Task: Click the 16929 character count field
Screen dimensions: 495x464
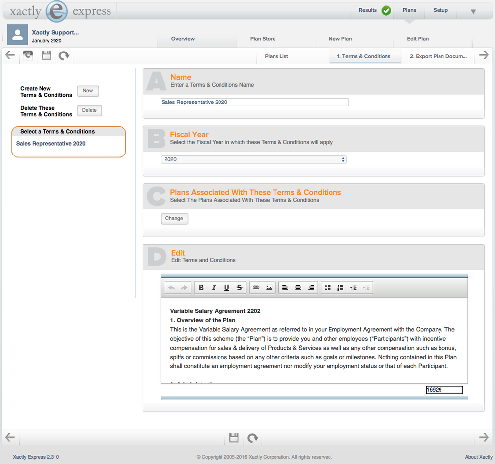Action: [x=444, y=390]
